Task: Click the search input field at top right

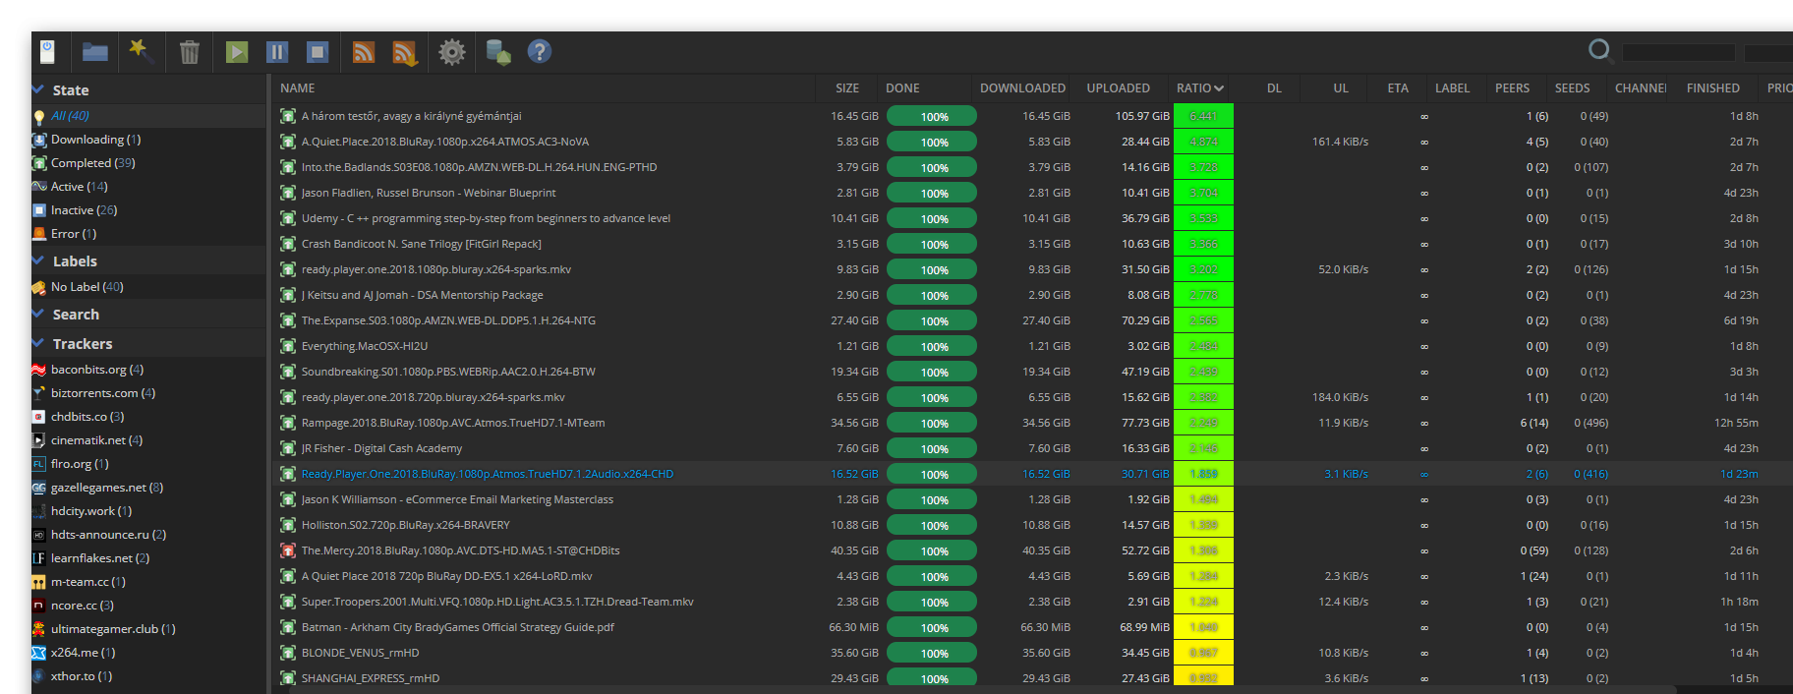Action: tap(1679, 52)
